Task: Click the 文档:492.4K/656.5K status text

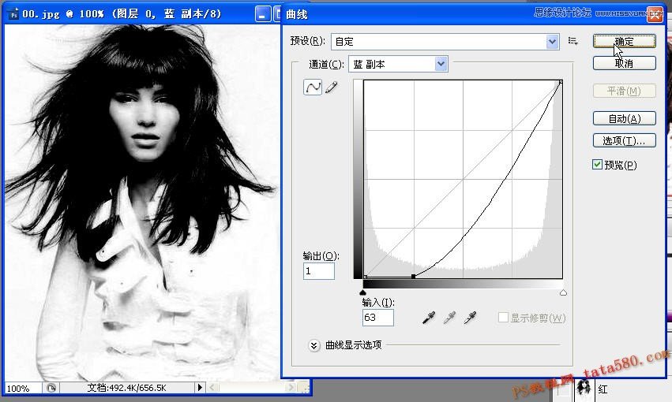Action: pyautogui.click(x=127, y=388)
